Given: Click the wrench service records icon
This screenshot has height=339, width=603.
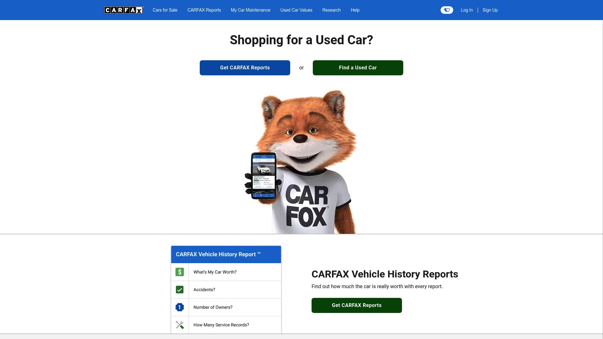Looking at the screenshot, I should pyautogui.click(x=180, y=325).
